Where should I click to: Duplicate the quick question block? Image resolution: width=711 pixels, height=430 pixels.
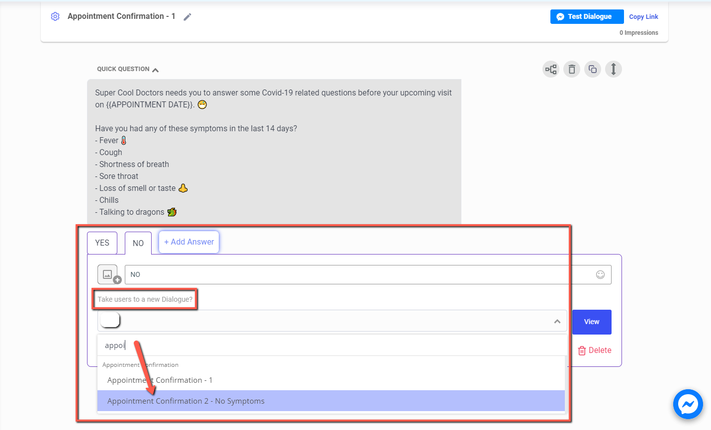(593, 69)
